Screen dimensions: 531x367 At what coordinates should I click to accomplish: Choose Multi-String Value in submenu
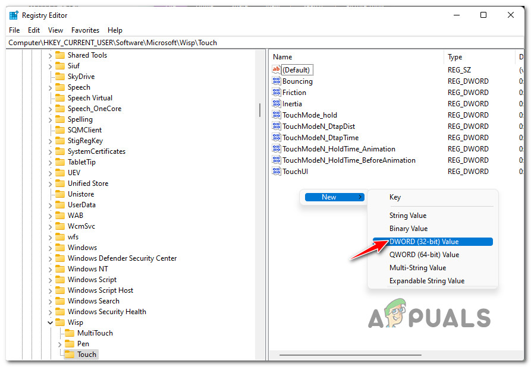click(433, 268)
